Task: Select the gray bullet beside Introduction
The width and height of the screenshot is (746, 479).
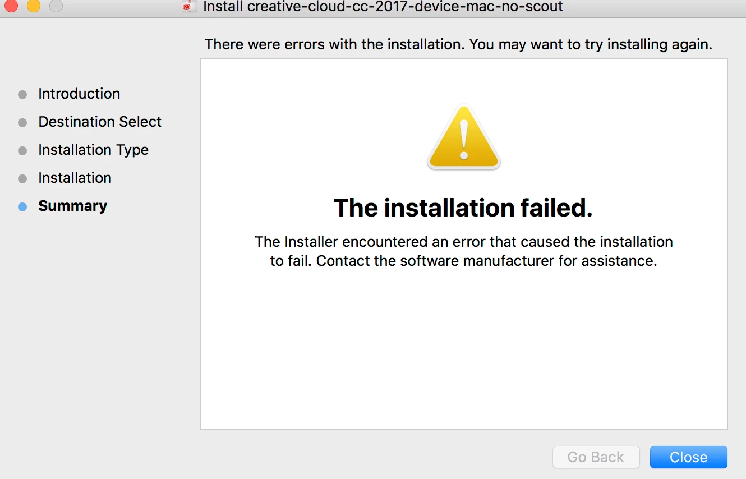Action: click(22, 94)
